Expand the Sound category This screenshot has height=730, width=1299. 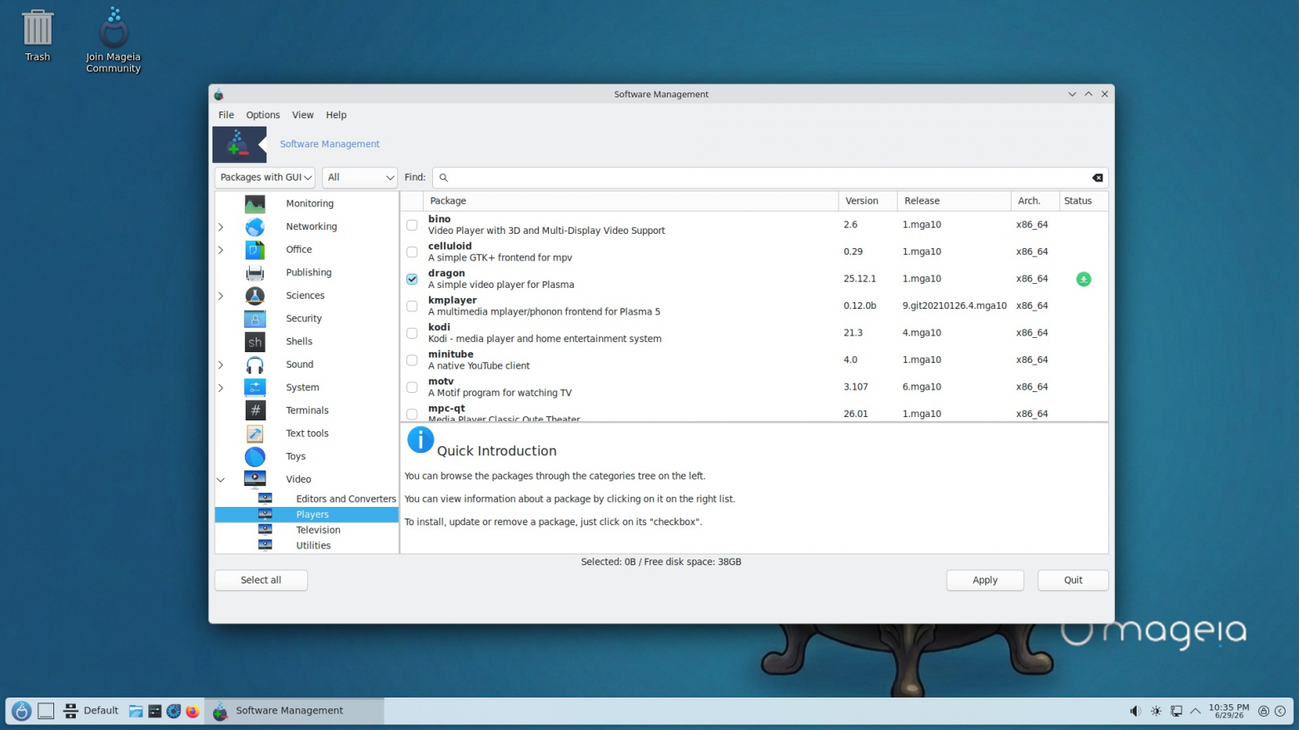221,365
